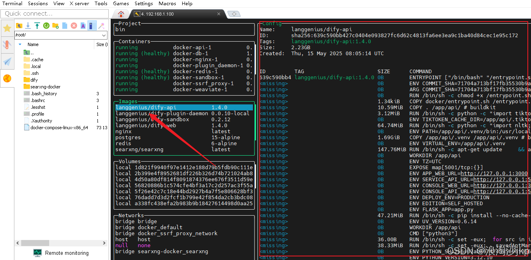The height and width of the screenshot is (260, 531).
Task: Click the Quick connect input field
Action: 55,14
